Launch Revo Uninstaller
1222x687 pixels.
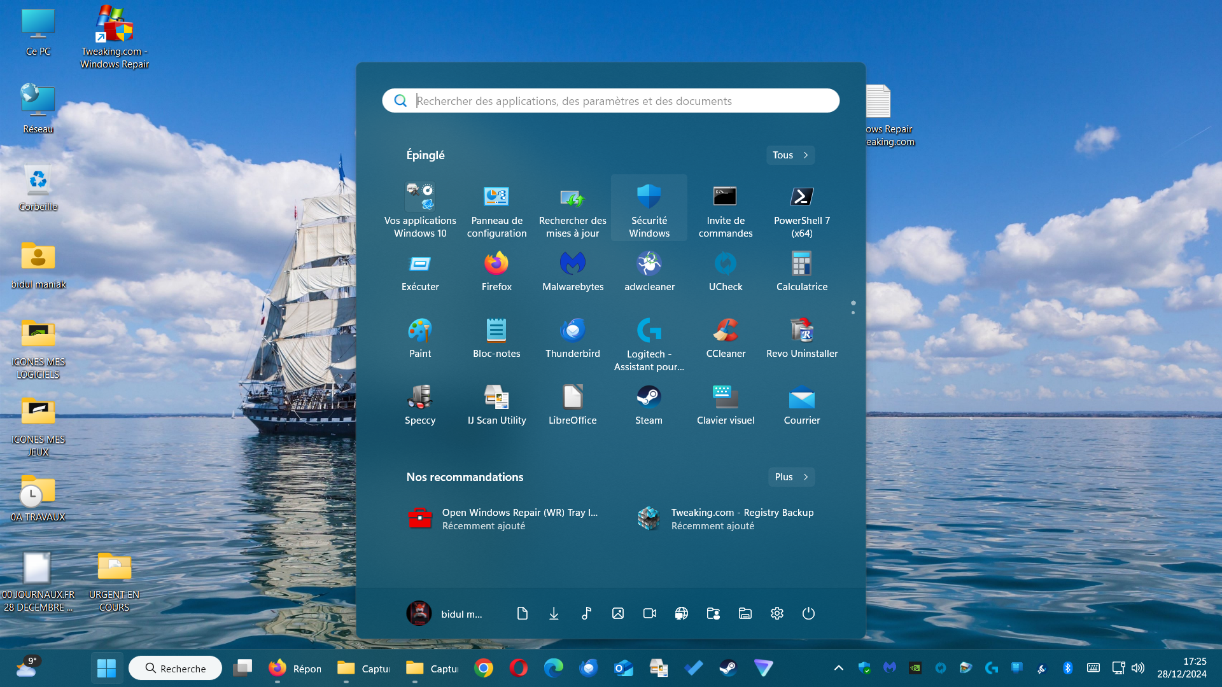click(x=802, y=338)
